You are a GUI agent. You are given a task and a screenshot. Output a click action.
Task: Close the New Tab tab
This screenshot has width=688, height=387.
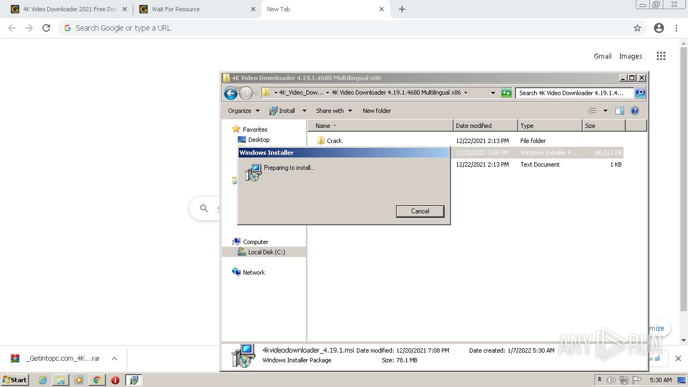click(x=382, y=9)
